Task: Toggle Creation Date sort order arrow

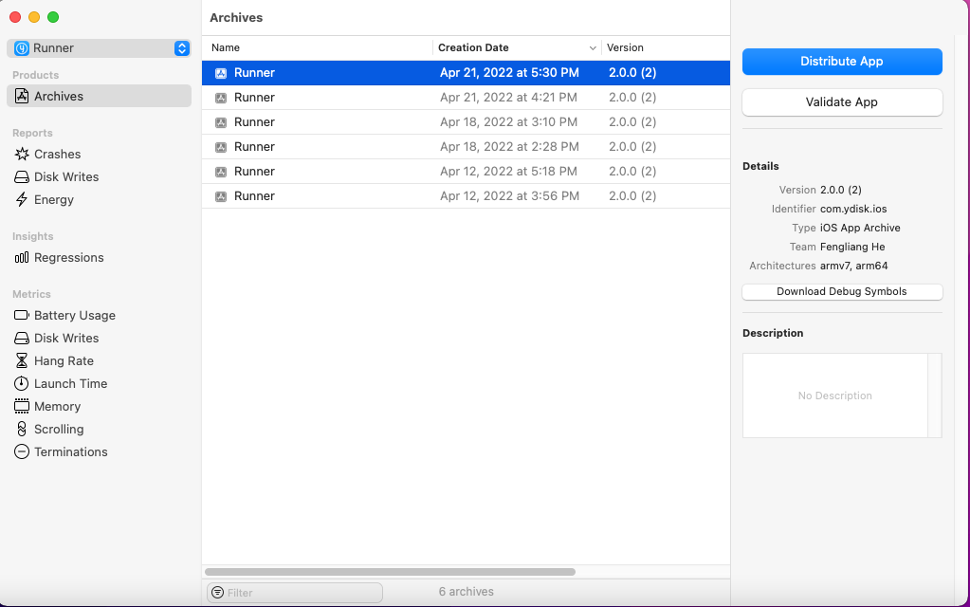Action: [593, 47]
